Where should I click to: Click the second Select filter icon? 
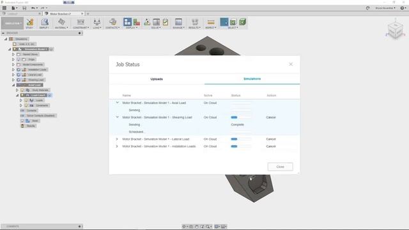233,22
